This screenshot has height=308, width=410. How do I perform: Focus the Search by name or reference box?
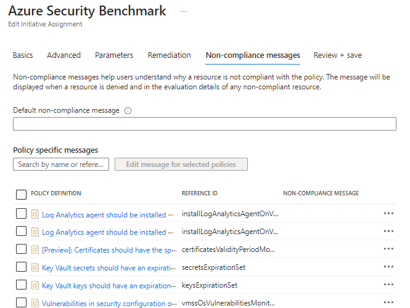(x=61, y=164)
